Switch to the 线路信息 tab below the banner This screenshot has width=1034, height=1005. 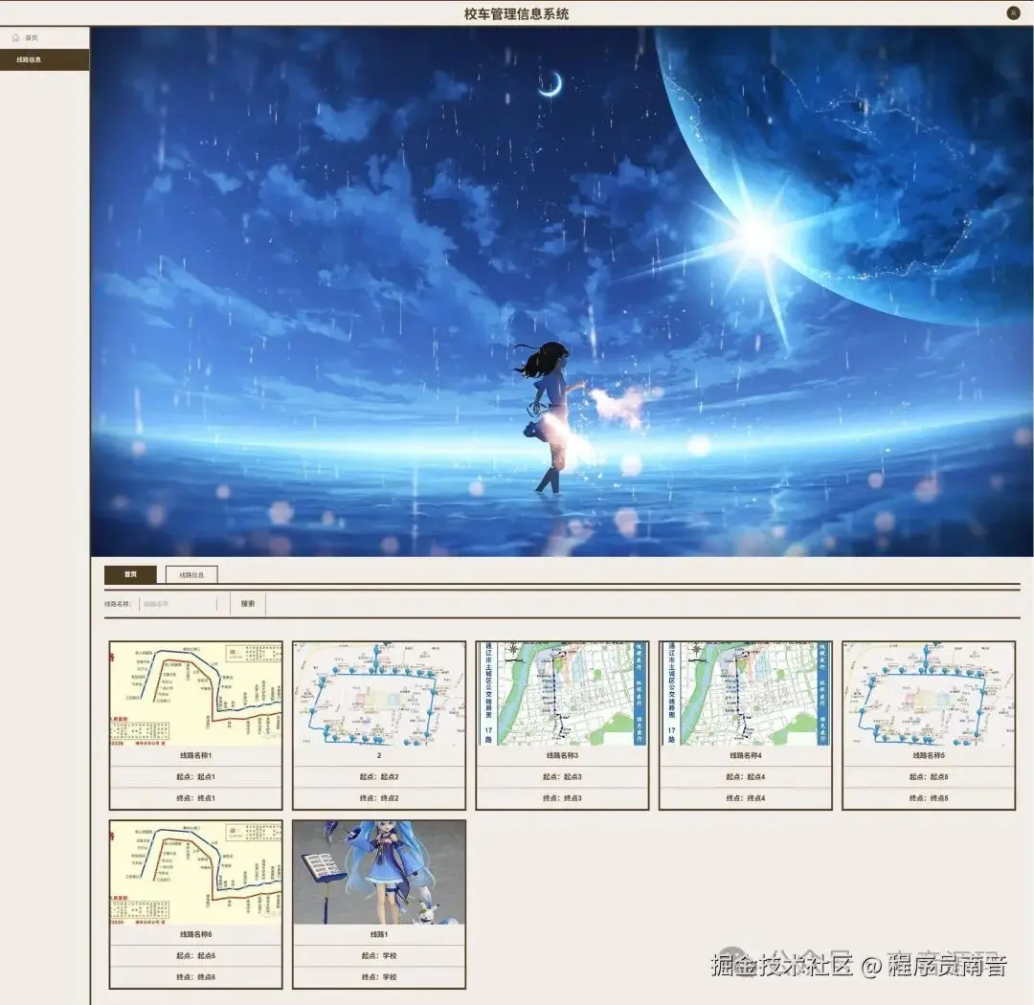(x=191, y=574)
